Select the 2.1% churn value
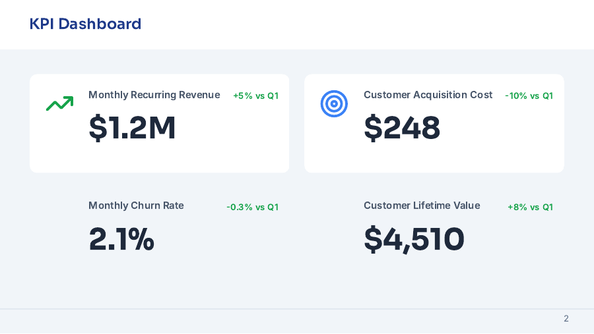The image size is (594, 334). click(121, 238)
